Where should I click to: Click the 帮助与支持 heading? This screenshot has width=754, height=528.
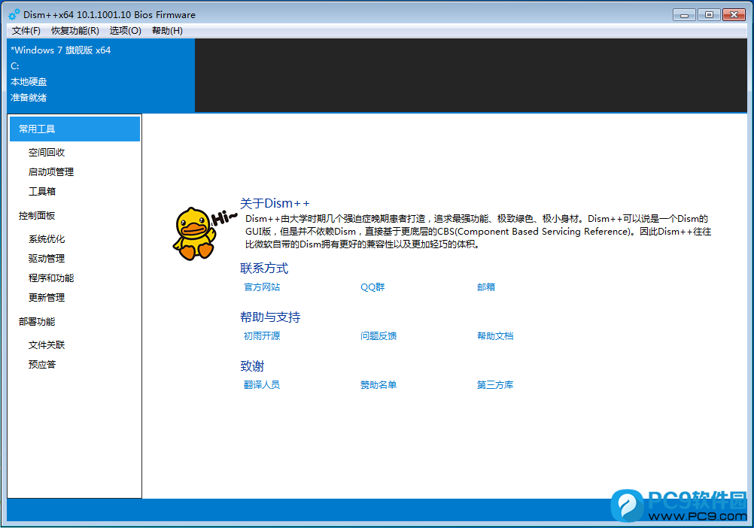(269, 317)
